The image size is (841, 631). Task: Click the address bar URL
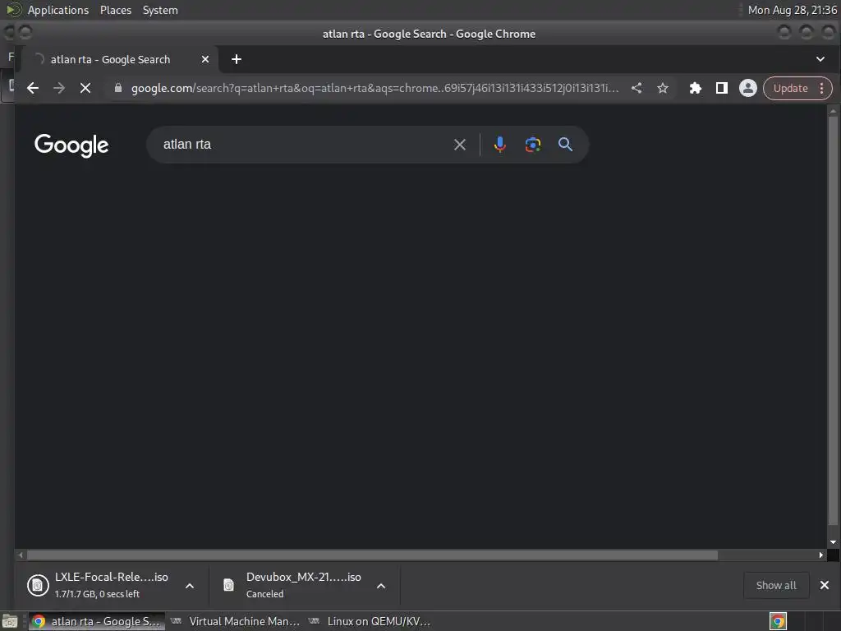point(375,88)
